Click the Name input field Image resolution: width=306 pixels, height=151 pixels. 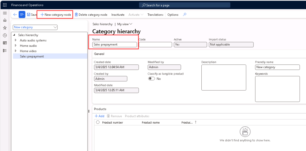[x=115, y=45]
